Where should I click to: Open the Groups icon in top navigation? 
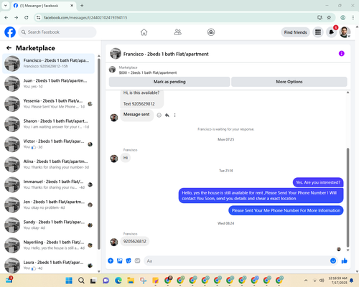[x=211, y=32]
